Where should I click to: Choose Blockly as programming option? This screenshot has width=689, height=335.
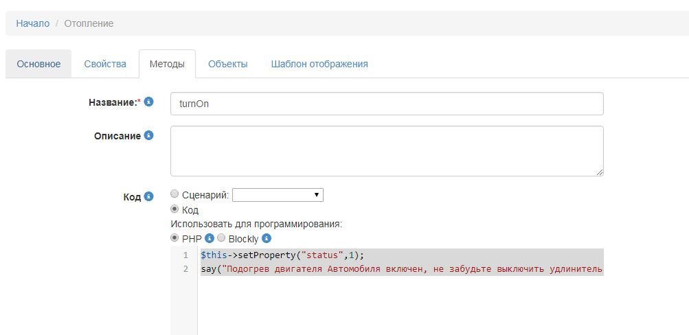click(x=221, y=238)
